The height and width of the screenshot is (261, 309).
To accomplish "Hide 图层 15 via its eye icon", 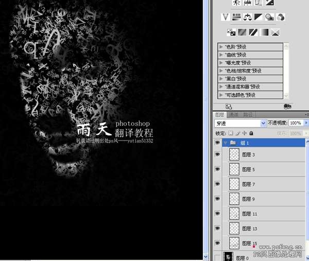I will point(217,243).
